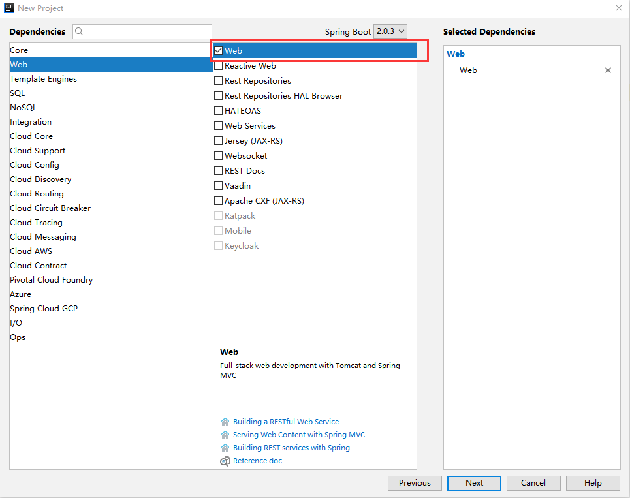Select the Jersey (JAX-RS) checkbox
The height and width of the screenshot is (498, 630).
[218, 140]
